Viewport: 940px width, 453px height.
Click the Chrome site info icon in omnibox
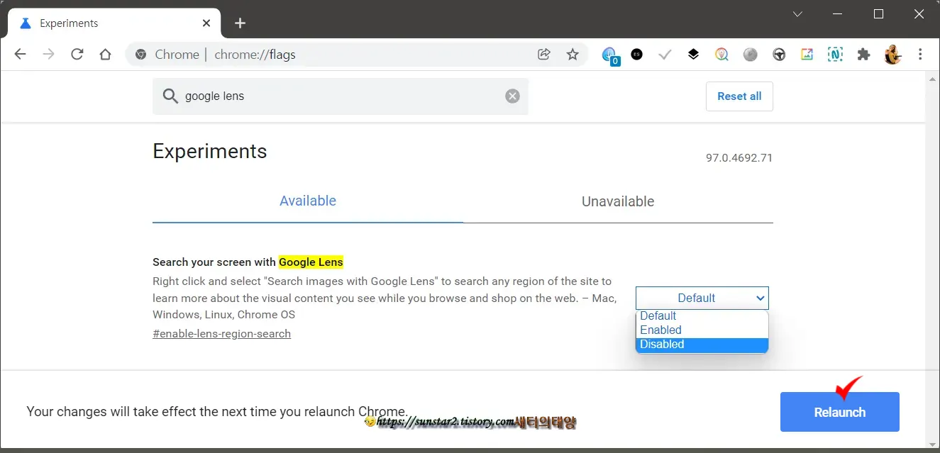pos(140,55)
